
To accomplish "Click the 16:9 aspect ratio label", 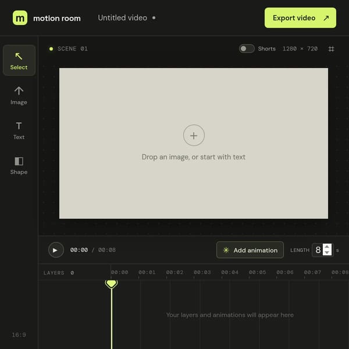I will coord(19,334).
